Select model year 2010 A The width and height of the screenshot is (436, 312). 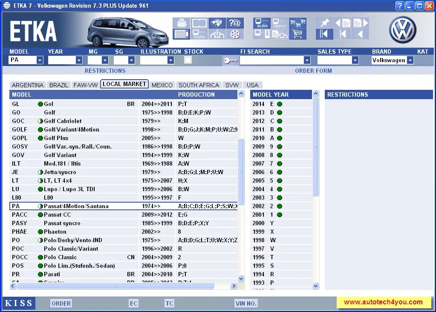coord(281,138)
